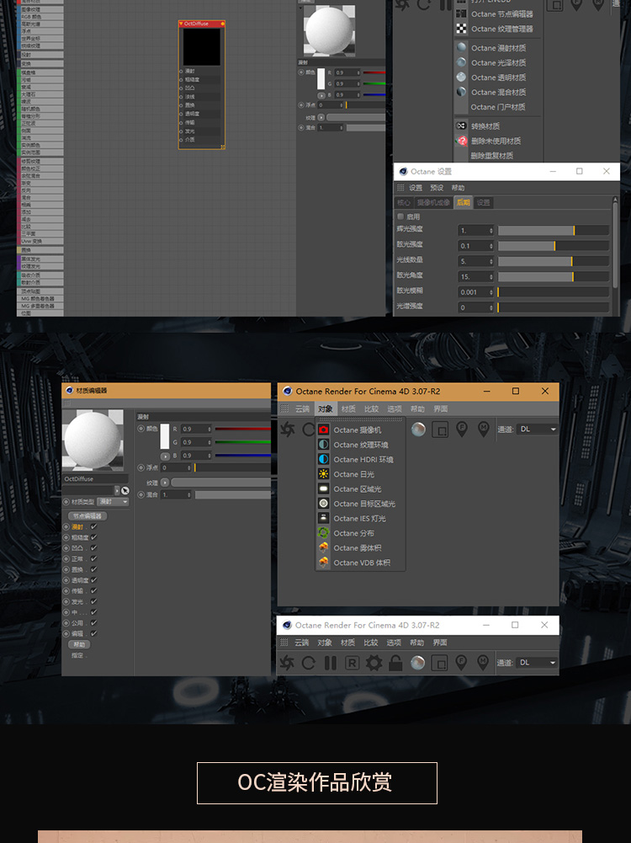Click the Uvw 变换 node in the node list
The image size is (631, 843).
[40, 242]
